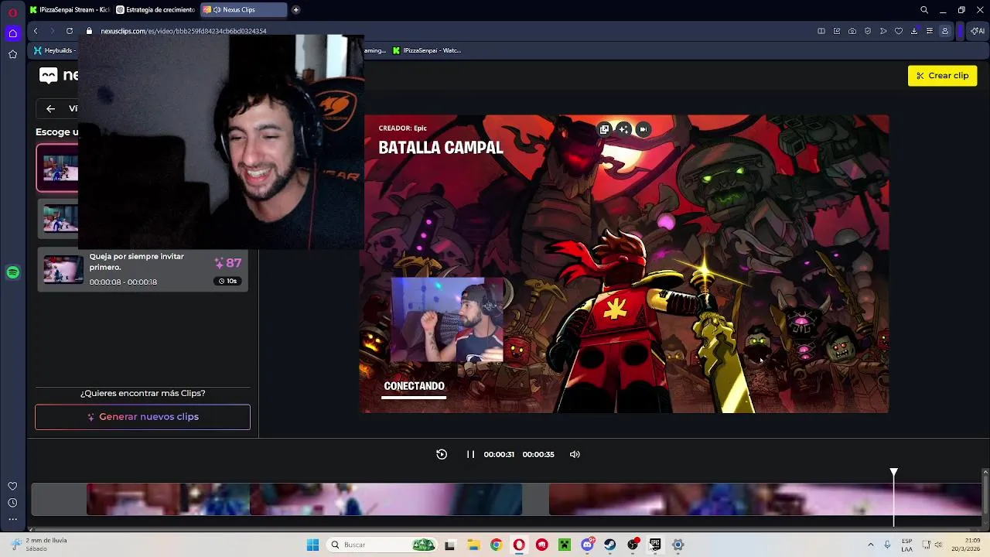Click the profile account icon in toolbar
Image resolution: width=990 pixels, height=557 pixels.
[945, 31]
